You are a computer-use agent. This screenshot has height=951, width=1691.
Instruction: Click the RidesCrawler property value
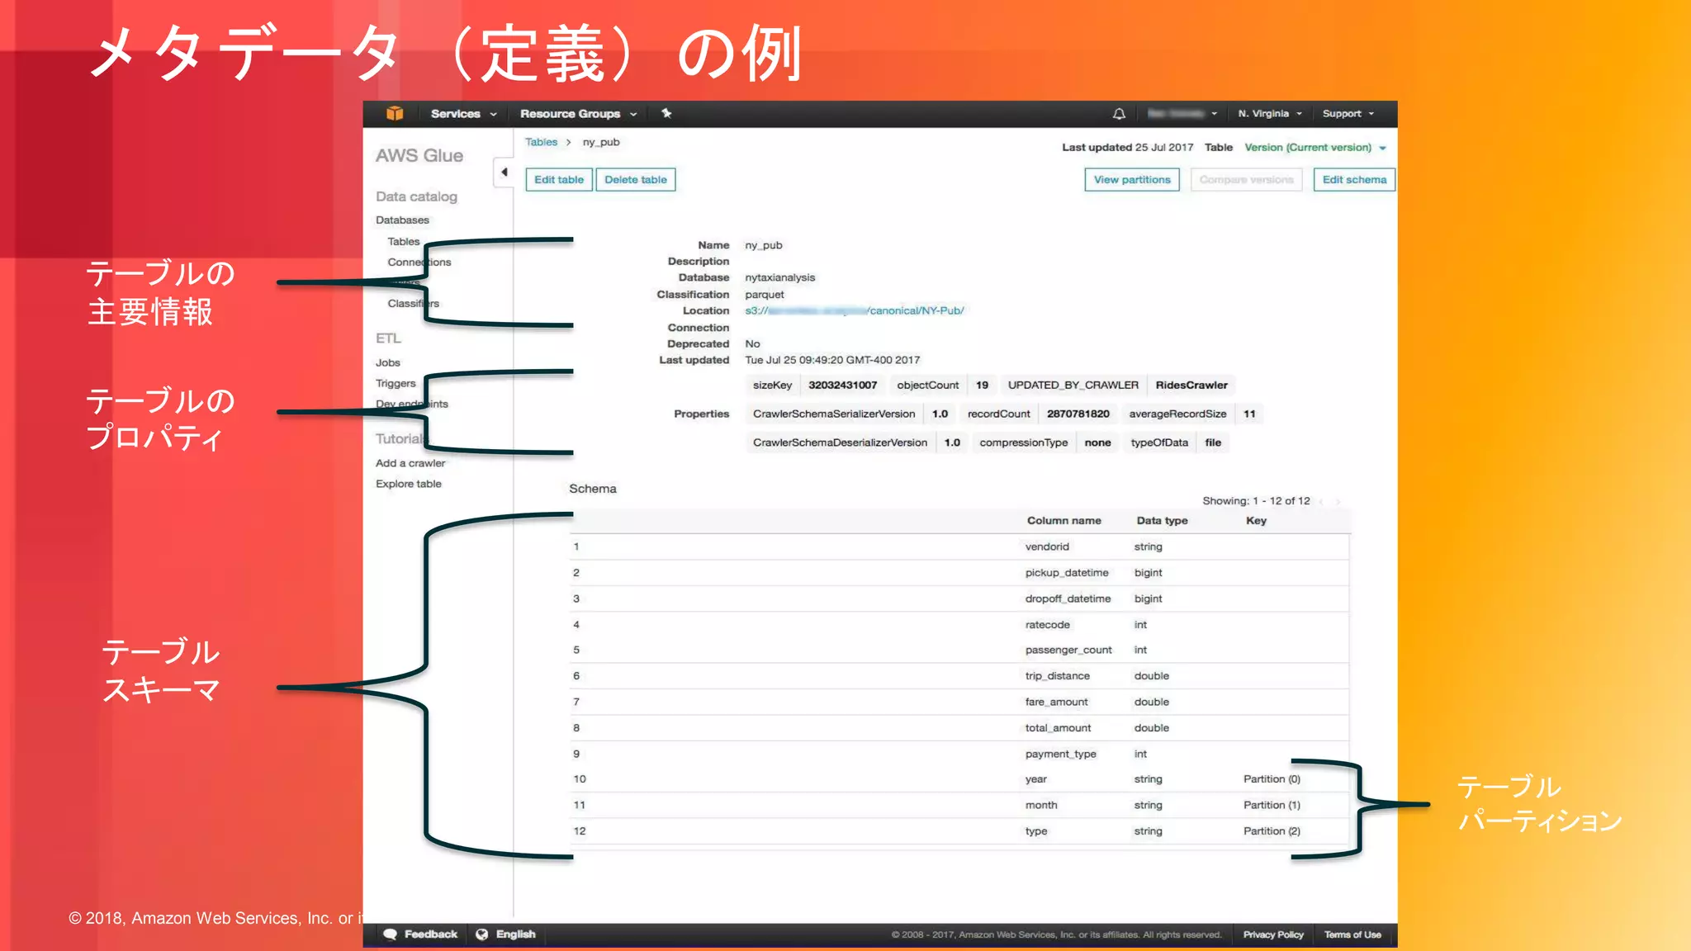(1191, 386)
